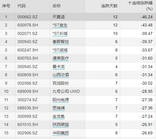Click the -26.69 decline value
Viewport: 156px width, 139px height.
(x=147, y=133)
